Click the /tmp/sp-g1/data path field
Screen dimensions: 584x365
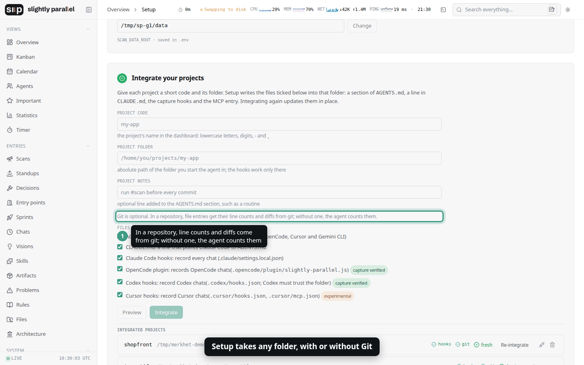tap(231, 26)
